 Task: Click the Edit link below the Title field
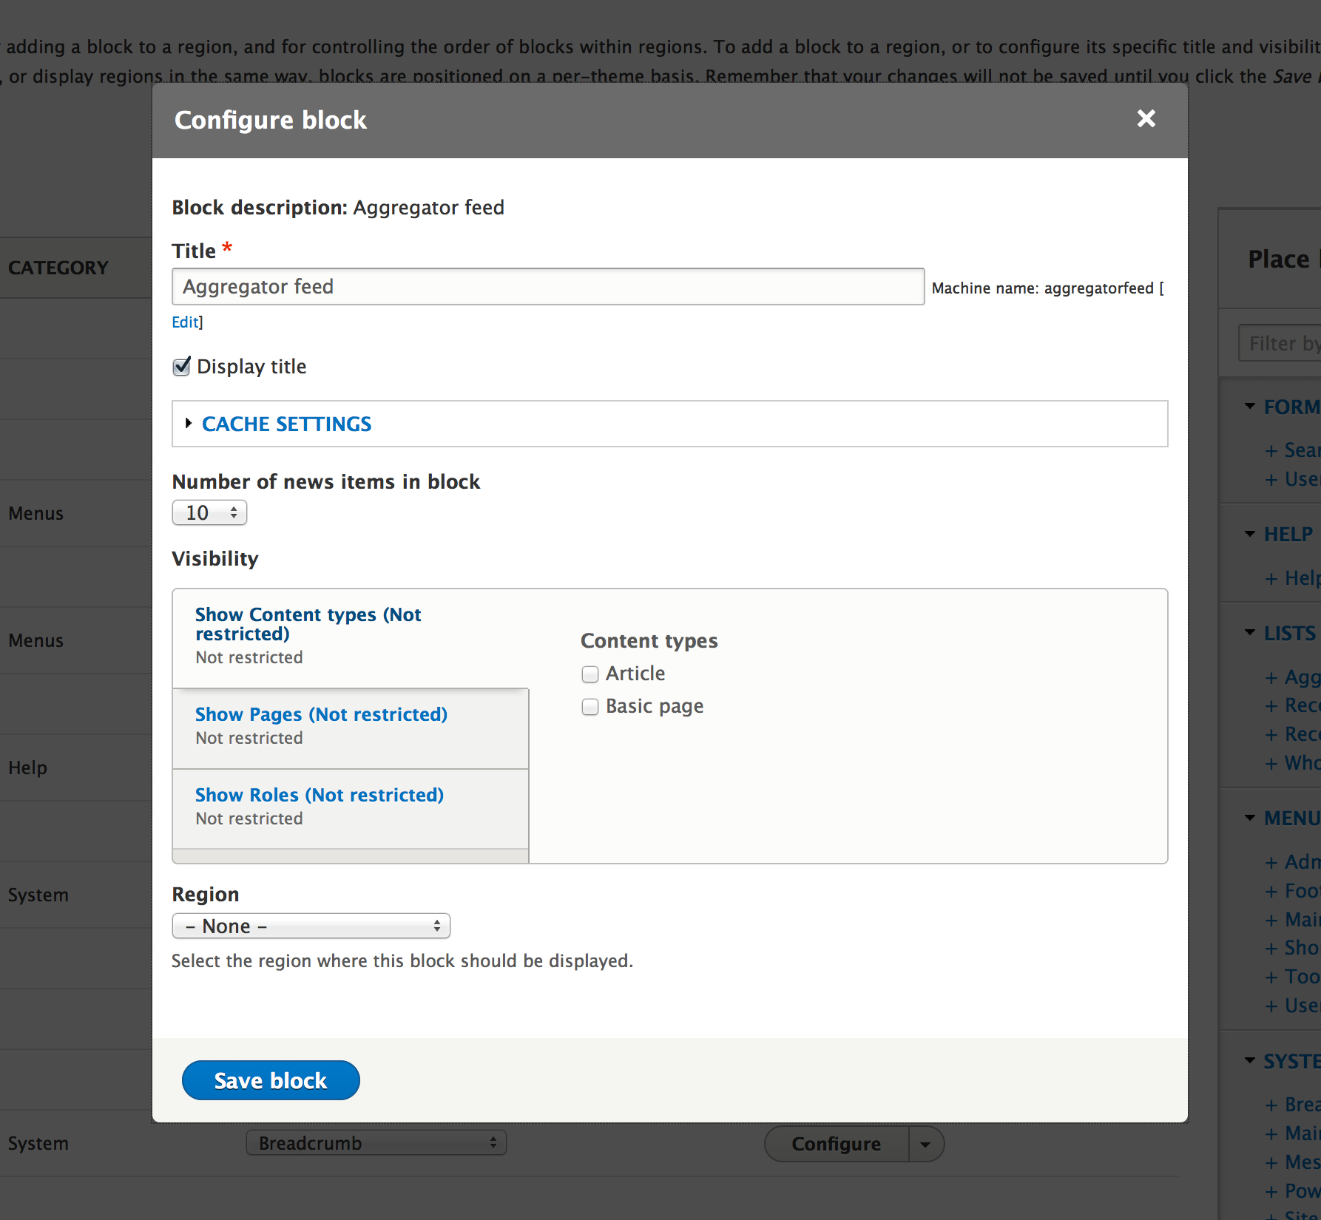[183, 322]
